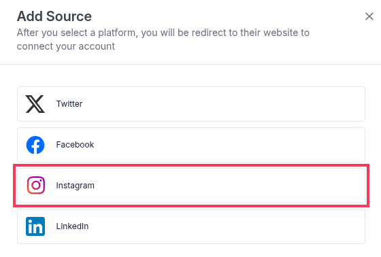This screenshot has height=257, width=381.
Task: Select the Twitter platform option
Action: [x=191, y=104]
